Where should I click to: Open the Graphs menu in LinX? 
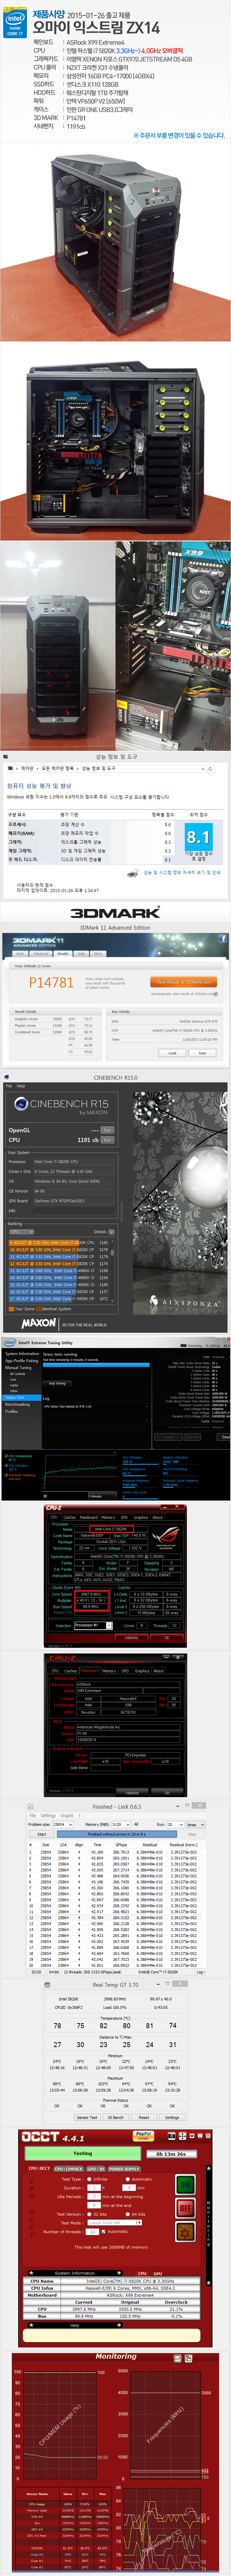click(67, 1816)
